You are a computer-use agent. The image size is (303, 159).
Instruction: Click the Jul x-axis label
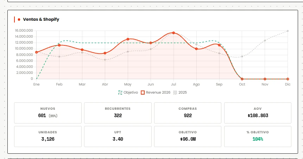tap(173, 84)
